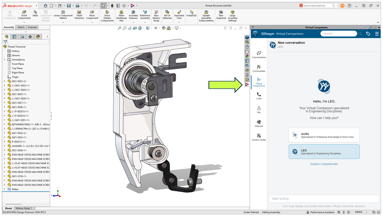Screen dimensions: 383x217
Task: Toggle the pin on Virtual Companions pane
Action: click(x=379, y=27)
